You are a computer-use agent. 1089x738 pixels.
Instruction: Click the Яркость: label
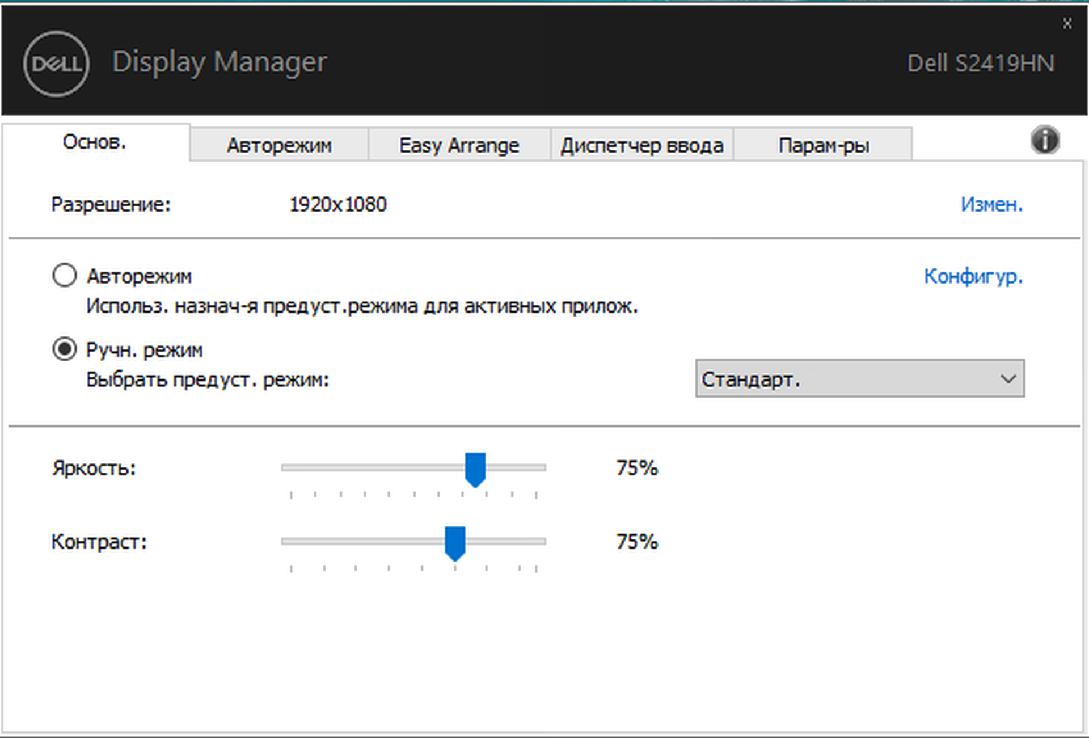click(x=94, y=468)
